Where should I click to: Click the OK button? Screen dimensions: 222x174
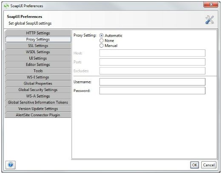(x=194, y=165)
